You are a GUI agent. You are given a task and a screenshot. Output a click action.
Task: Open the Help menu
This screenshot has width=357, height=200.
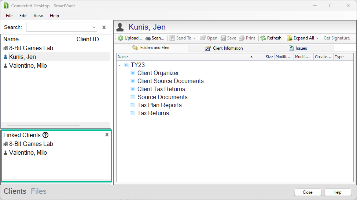(54, 16)
